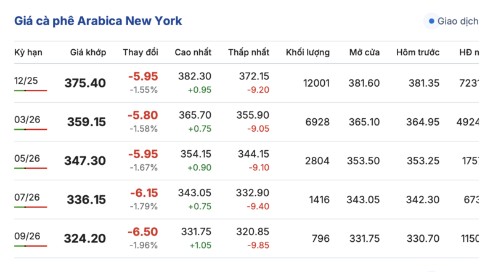Click the blue dot beside Giao dịch
The width and height of the screenshot is (493, 272).
(431, 22)
